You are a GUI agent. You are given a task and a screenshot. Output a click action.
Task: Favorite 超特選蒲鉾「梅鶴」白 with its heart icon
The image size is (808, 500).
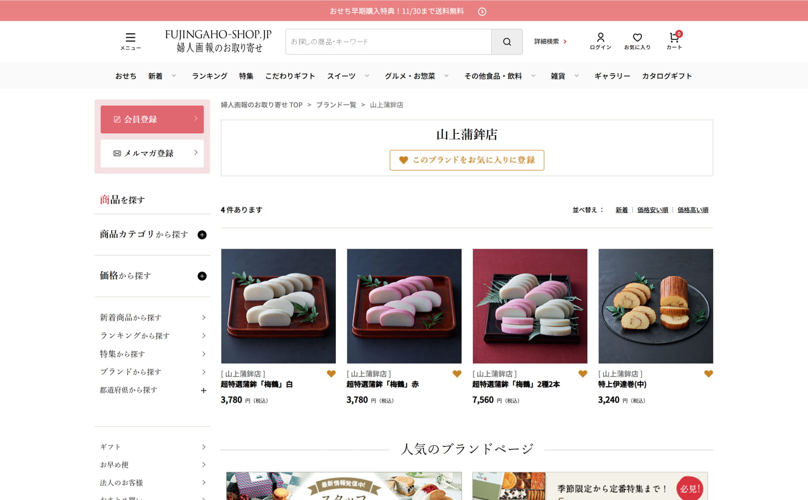pyautogui.click(x=331, y=374)
